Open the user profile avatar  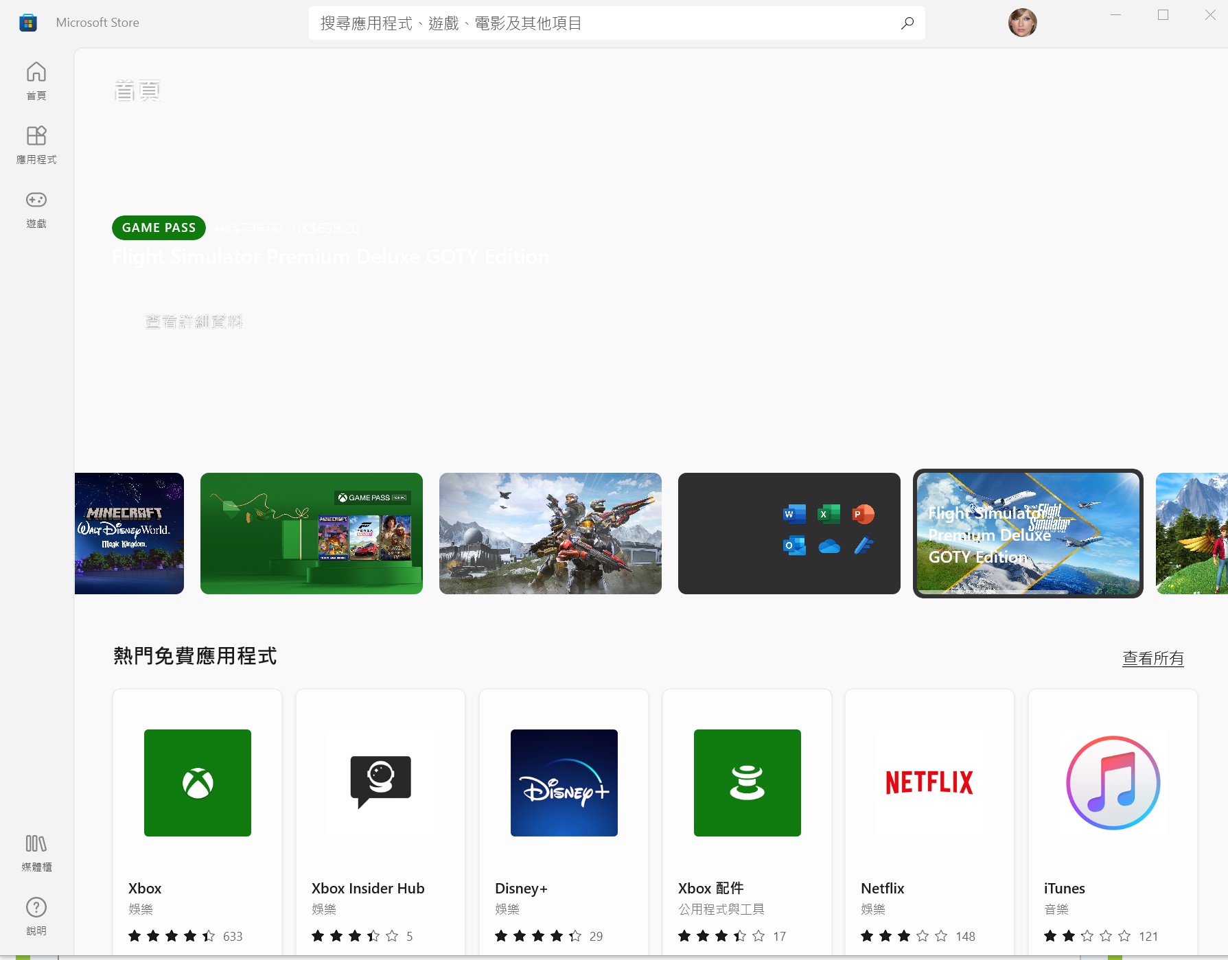click(1022, 23)
